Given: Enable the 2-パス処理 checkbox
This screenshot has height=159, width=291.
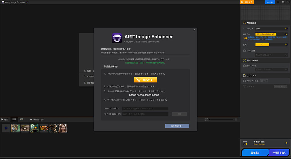Looking at the screenshot, I should point(244,50).
